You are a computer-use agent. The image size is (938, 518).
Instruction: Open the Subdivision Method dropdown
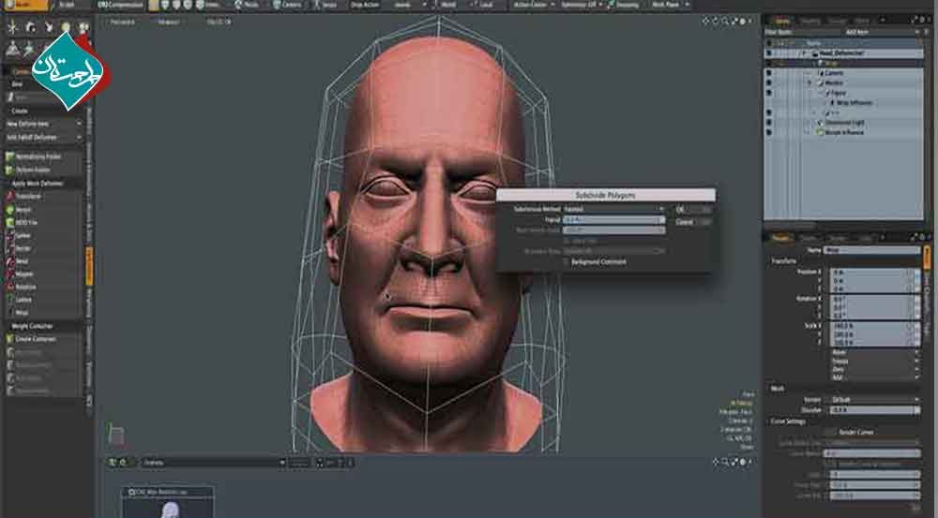coord(613,209)
